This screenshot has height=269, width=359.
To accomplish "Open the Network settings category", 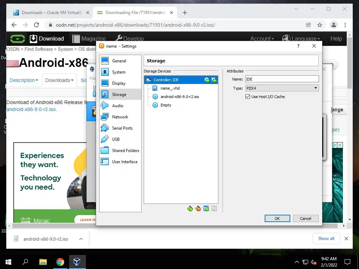I will (x=121, y=117).
